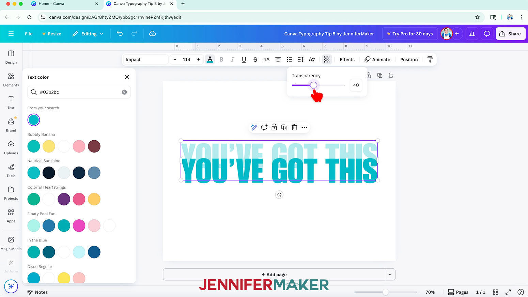Open the Text panel in sidebar

[x=11, y=103]
